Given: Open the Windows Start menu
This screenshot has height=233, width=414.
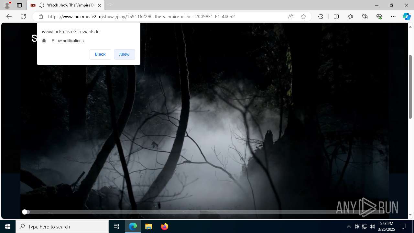Looking at the screenshot, I should 8,227.
